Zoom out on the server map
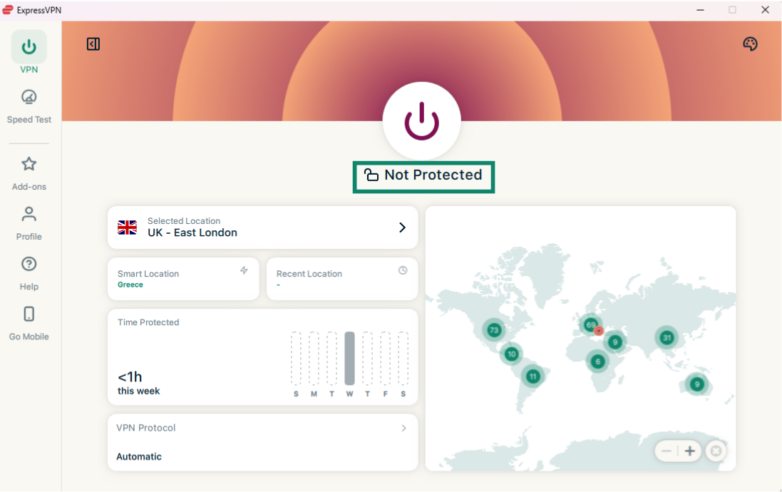Screen dimensions: 782x492 [x=667, y=451]
